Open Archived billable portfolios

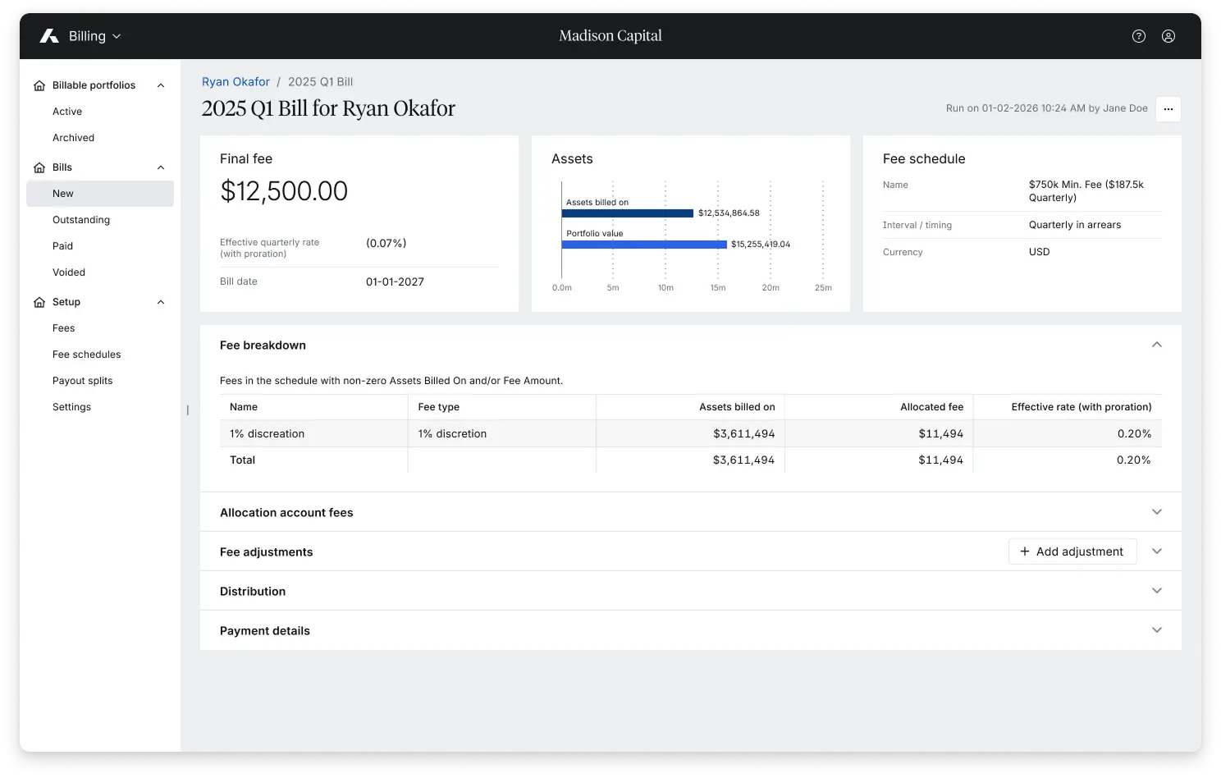pos(100,138)
